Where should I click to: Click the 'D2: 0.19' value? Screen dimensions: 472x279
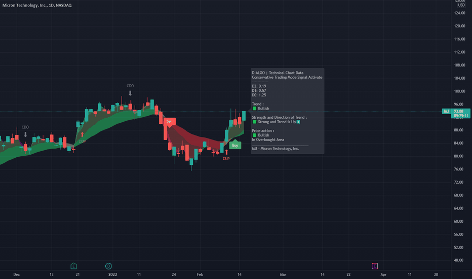click(x=259, y=86)
